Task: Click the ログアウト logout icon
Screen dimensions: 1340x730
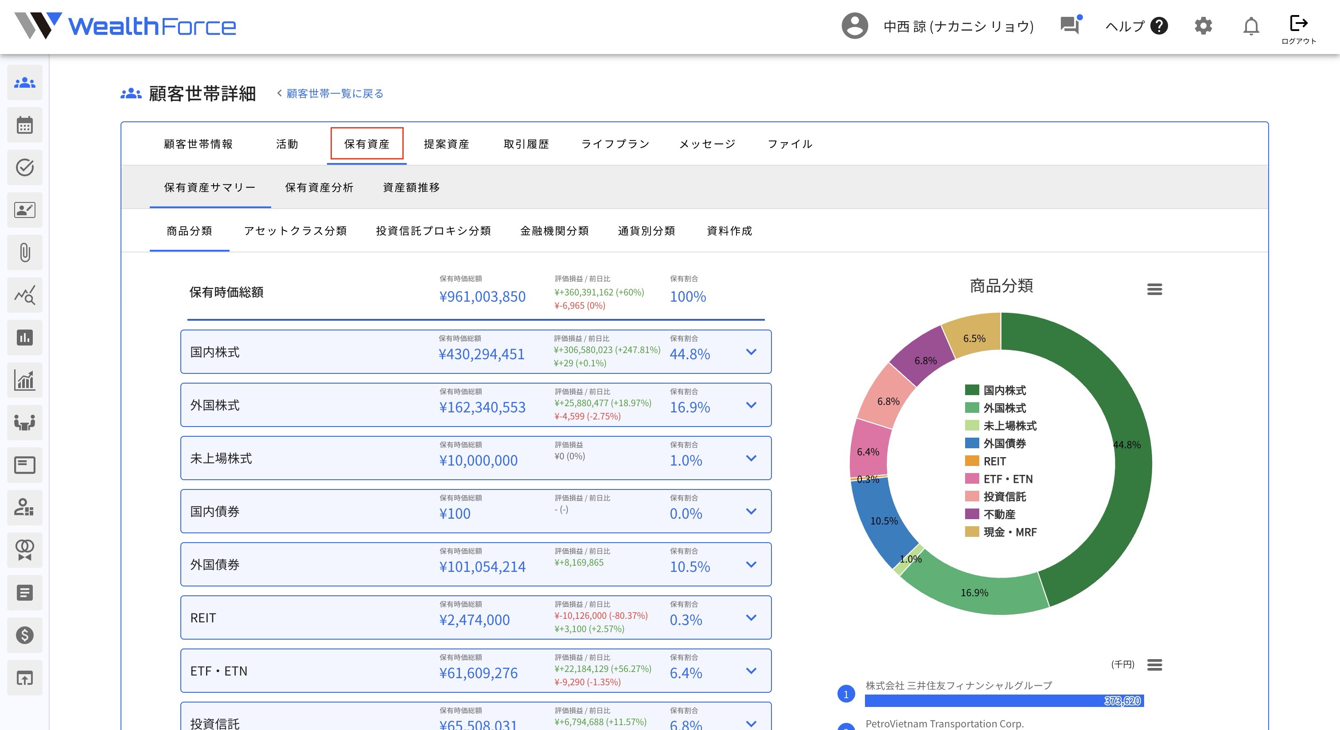Action: [1298, 29]
